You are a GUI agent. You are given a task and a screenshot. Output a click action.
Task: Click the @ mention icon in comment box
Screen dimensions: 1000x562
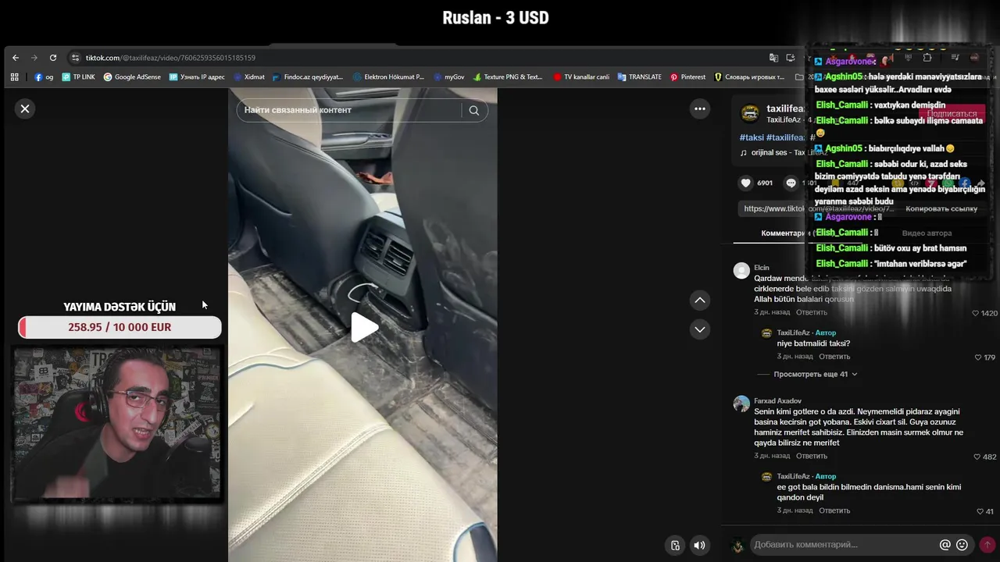point(945,545)
